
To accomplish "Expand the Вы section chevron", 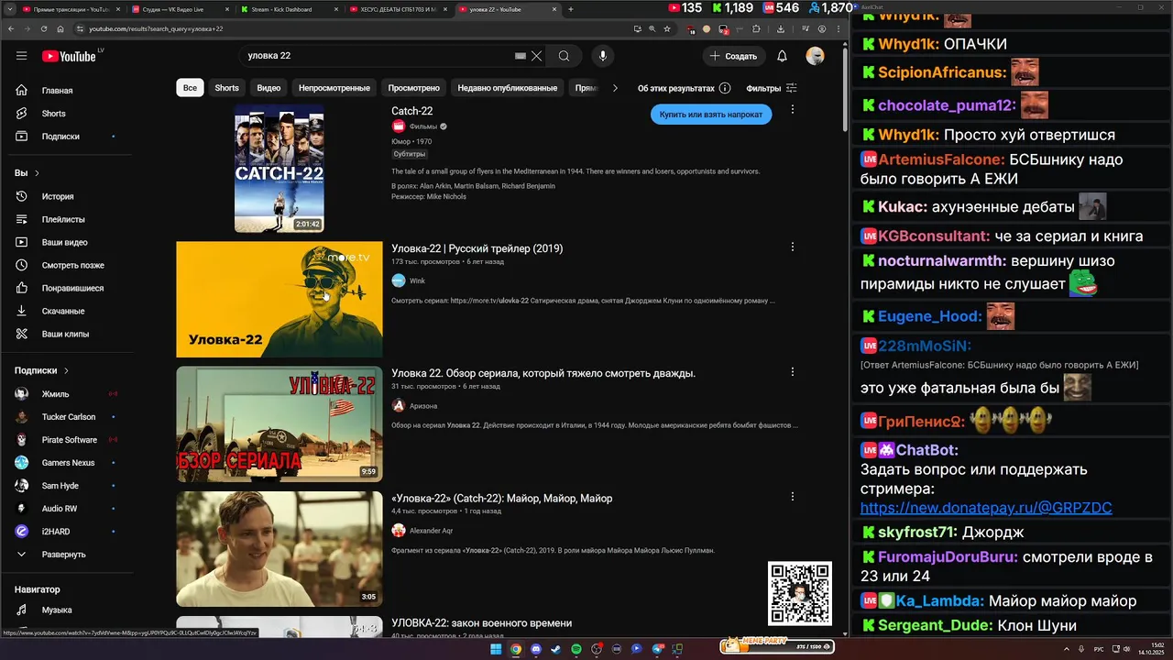I will [x=37, y=173].
